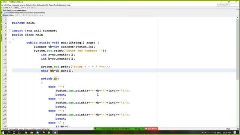The width and height of the screenshot is (240, 135).
Task: Click "case '+':" on line 18
Action: (x=56, y=87)
